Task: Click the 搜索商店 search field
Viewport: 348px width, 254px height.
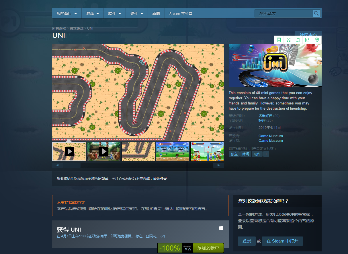Action: [284, 13]
